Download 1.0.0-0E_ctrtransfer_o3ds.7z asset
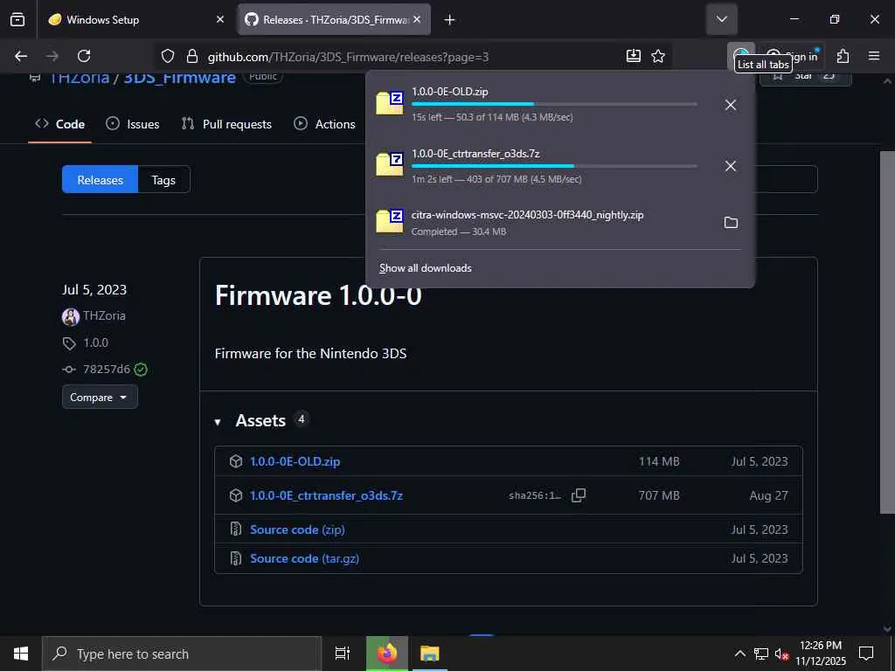 [x=326, y=495]
